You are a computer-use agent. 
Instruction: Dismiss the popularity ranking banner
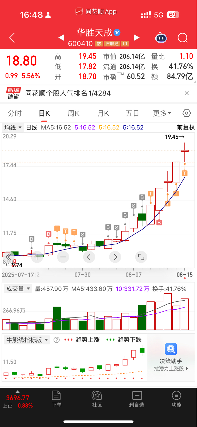coord(186,93)
